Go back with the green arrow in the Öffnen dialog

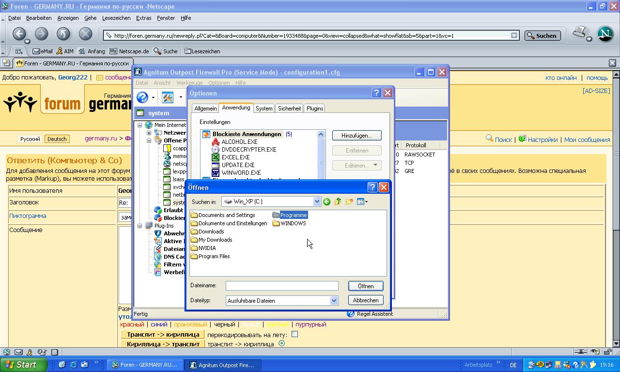(326, 201)
